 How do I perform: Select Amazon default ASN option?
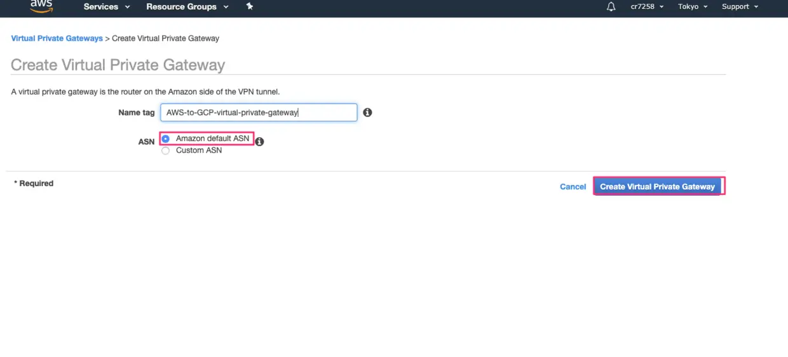[165, 138]
